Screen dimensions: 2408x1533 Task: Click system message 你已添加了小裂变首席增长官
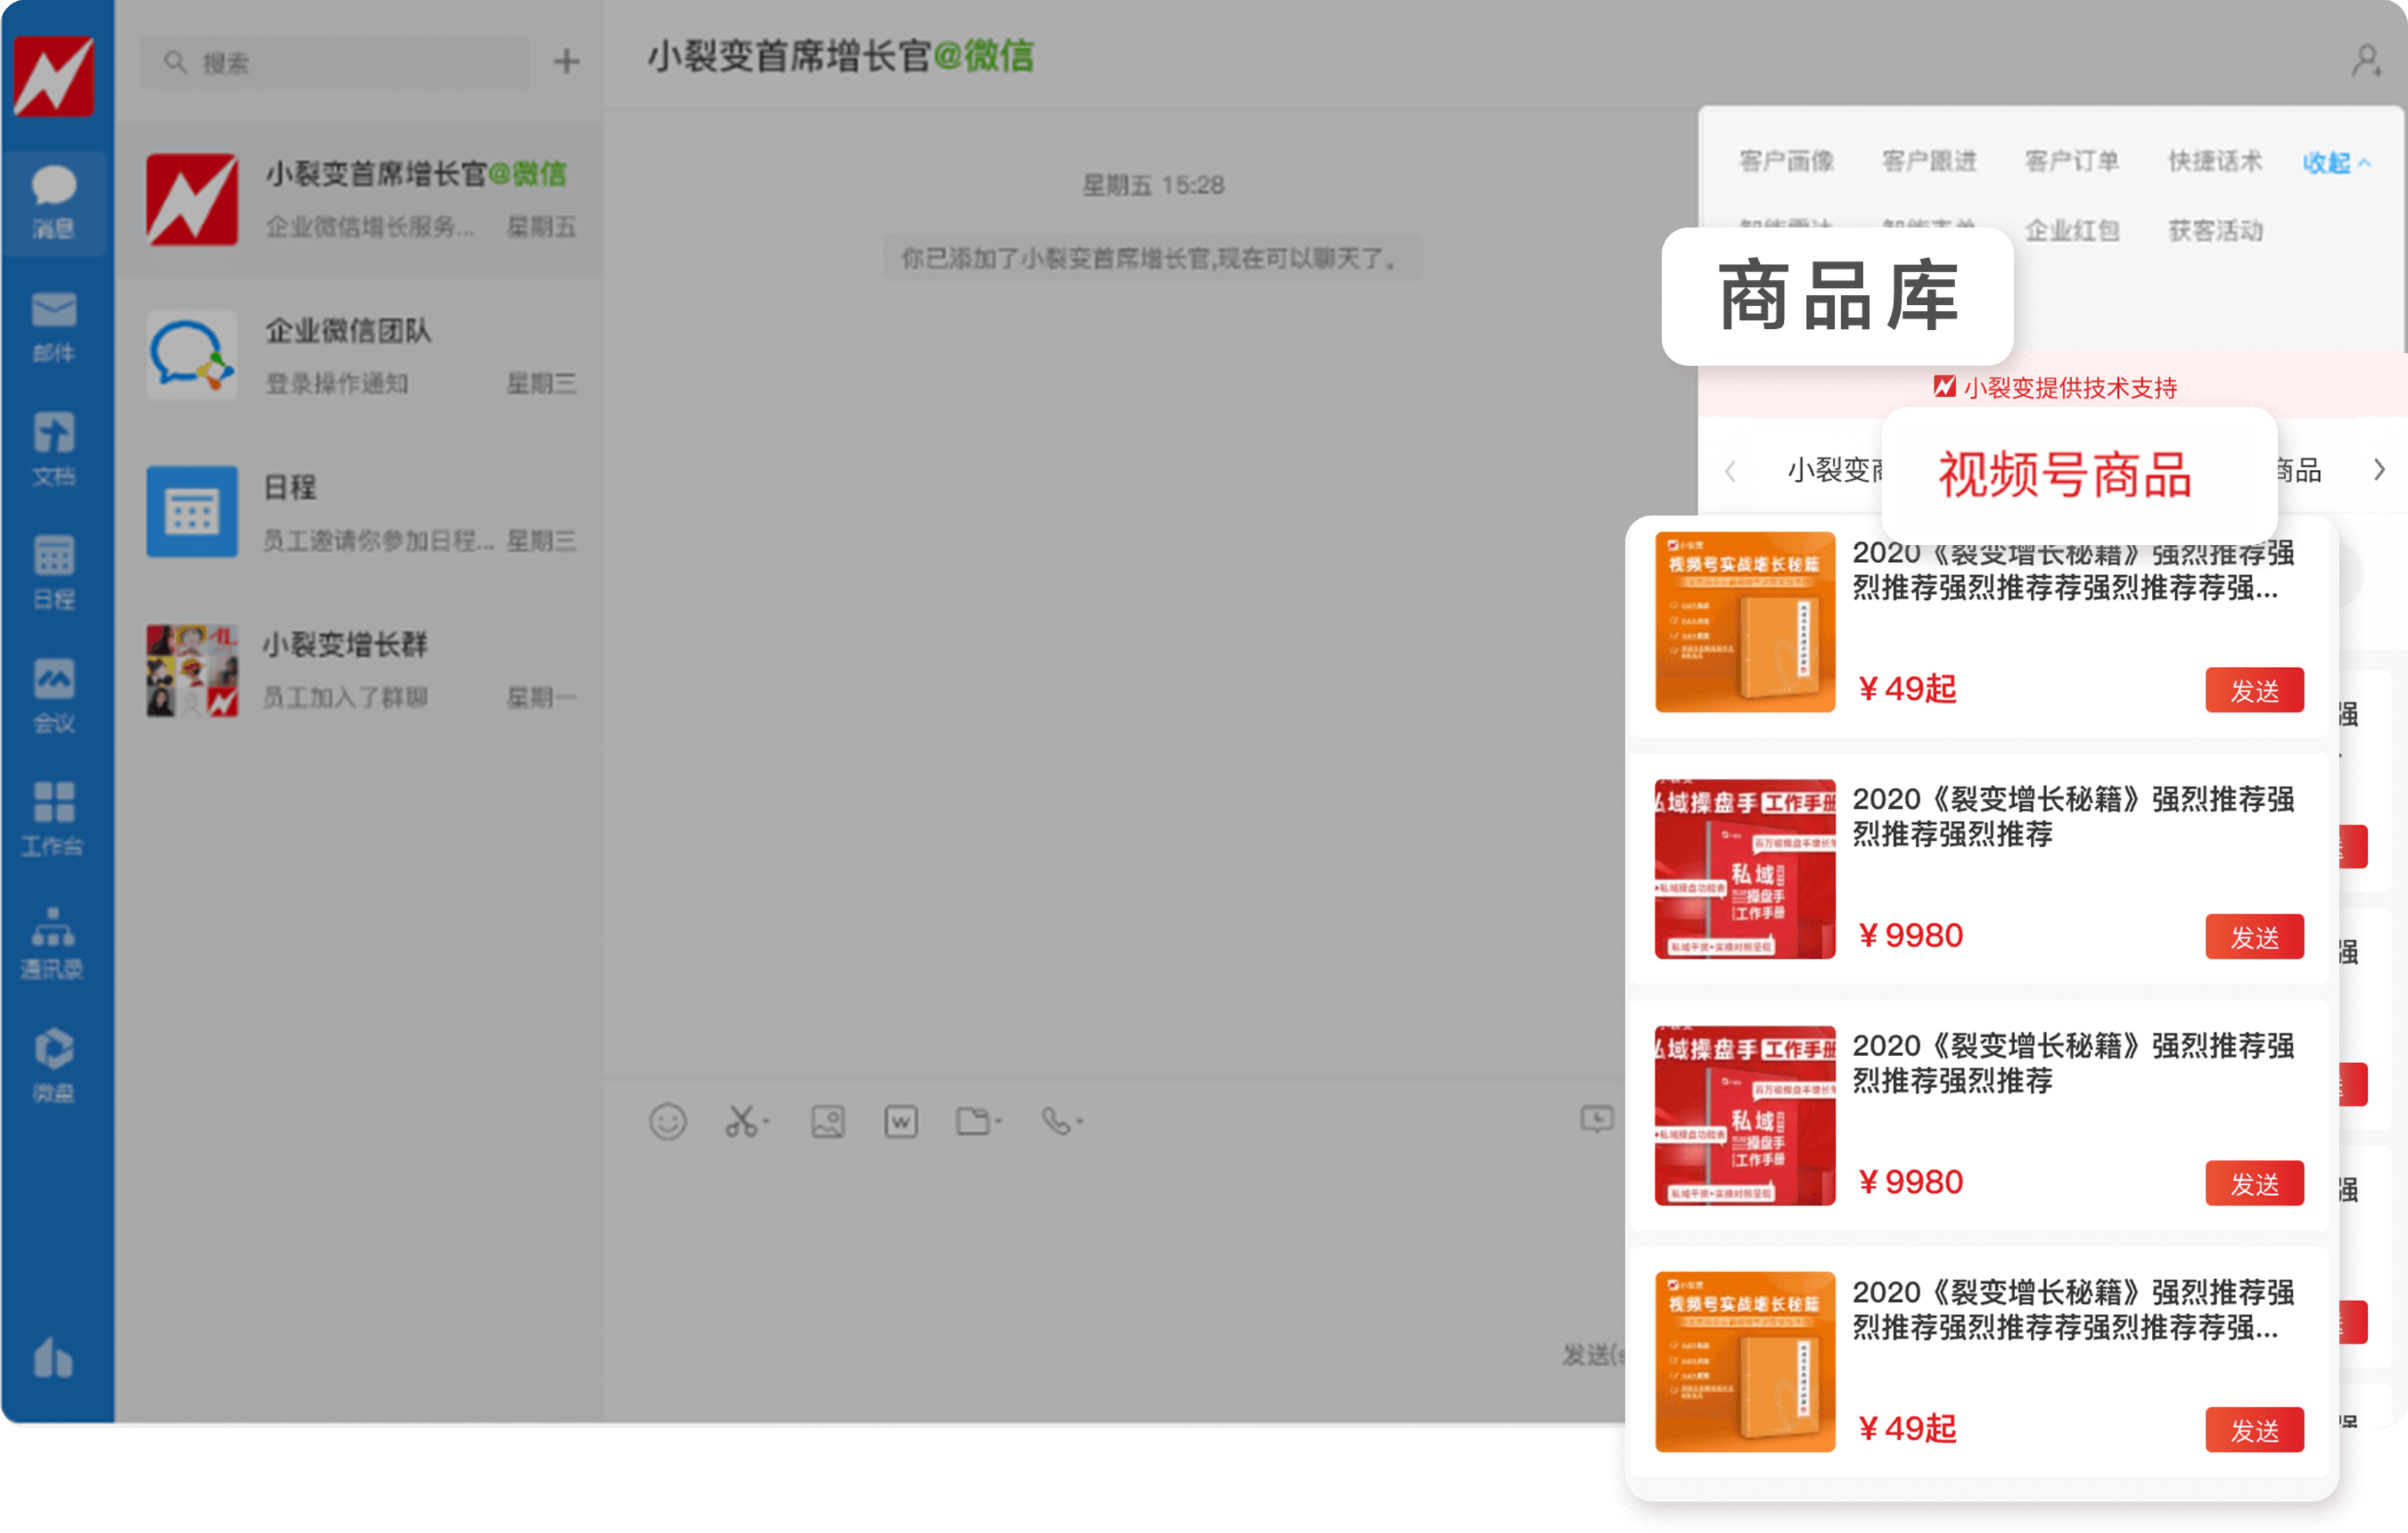(1151, 259)
